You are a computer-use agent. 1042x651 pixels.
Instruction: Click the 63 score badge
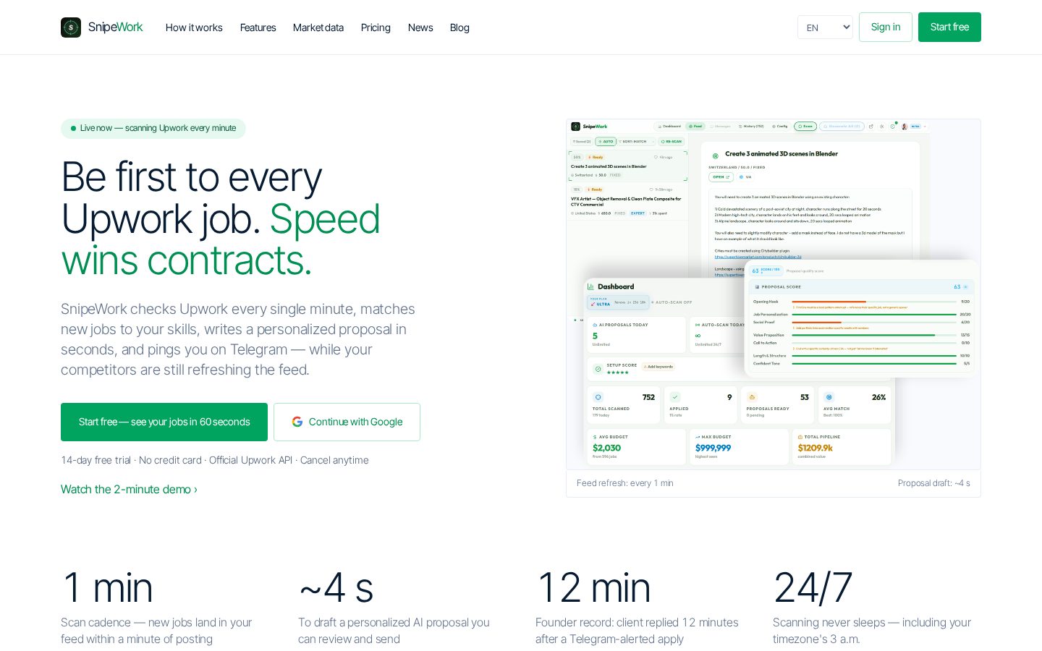tap(766, 271)
